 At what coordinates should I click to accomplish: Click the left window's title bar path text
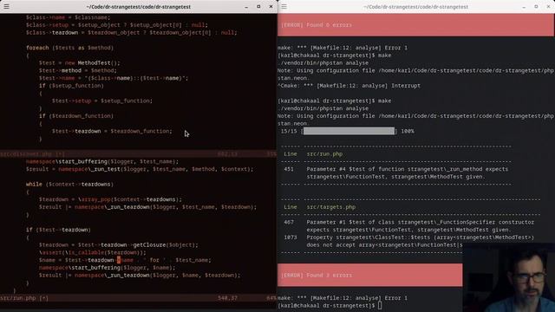(x=139, y=7)
